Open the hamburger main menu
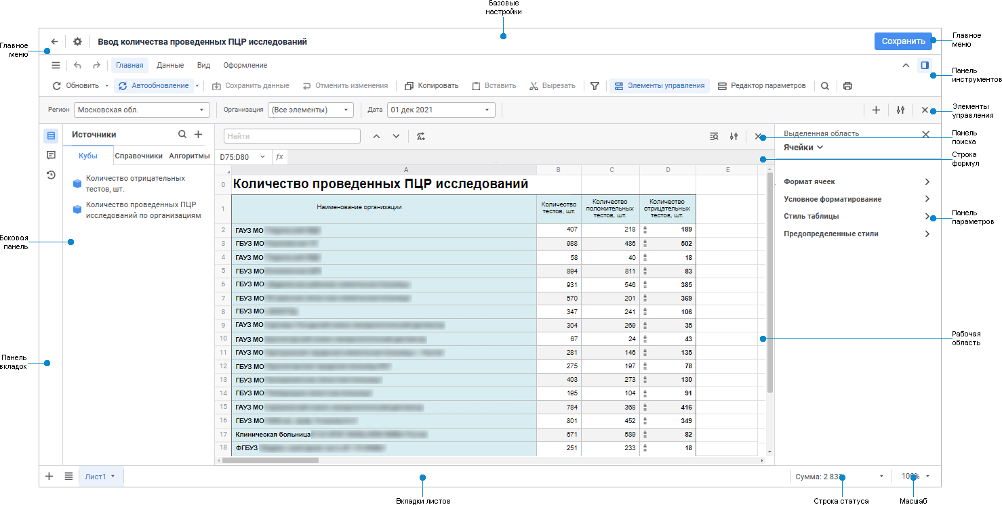Viewport: 1002px width, 505px height. coord(56,66)
